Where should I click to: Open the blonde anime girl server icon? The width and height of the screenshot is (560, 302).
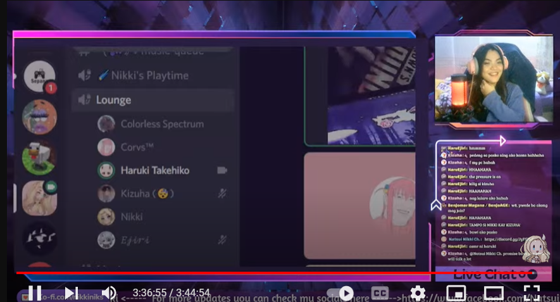click(x=39, y=198)
